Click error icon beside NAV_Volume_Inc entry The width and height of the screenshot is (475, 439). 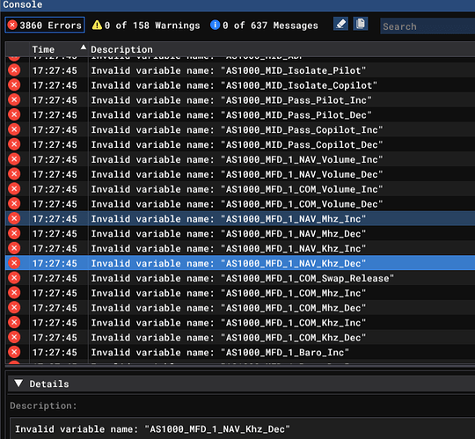coord(14,159)
